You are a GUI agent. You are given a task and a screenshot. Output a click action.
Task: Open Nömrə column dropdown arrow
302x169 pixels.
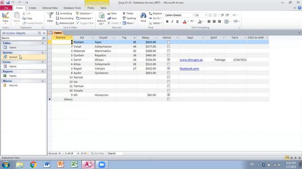71,38
